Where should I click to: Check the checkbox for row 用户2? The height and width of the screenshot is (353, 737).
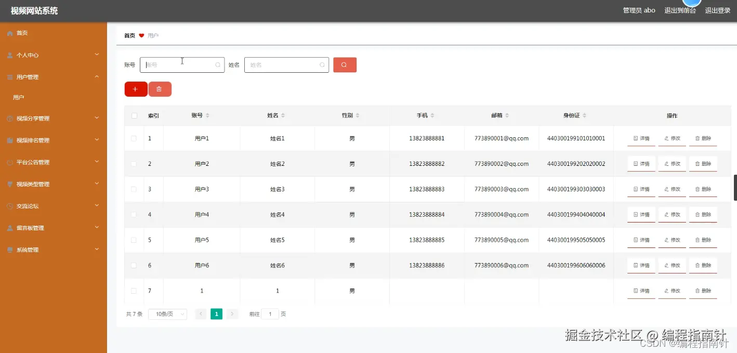pos(134,164)
